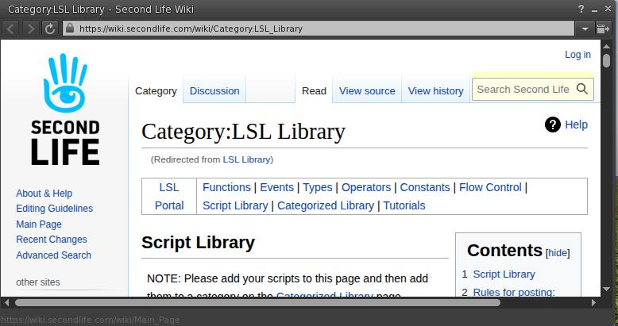Click into Search Second Life field
This screenshot has height=326, width=618.
(x=522, y=89)
